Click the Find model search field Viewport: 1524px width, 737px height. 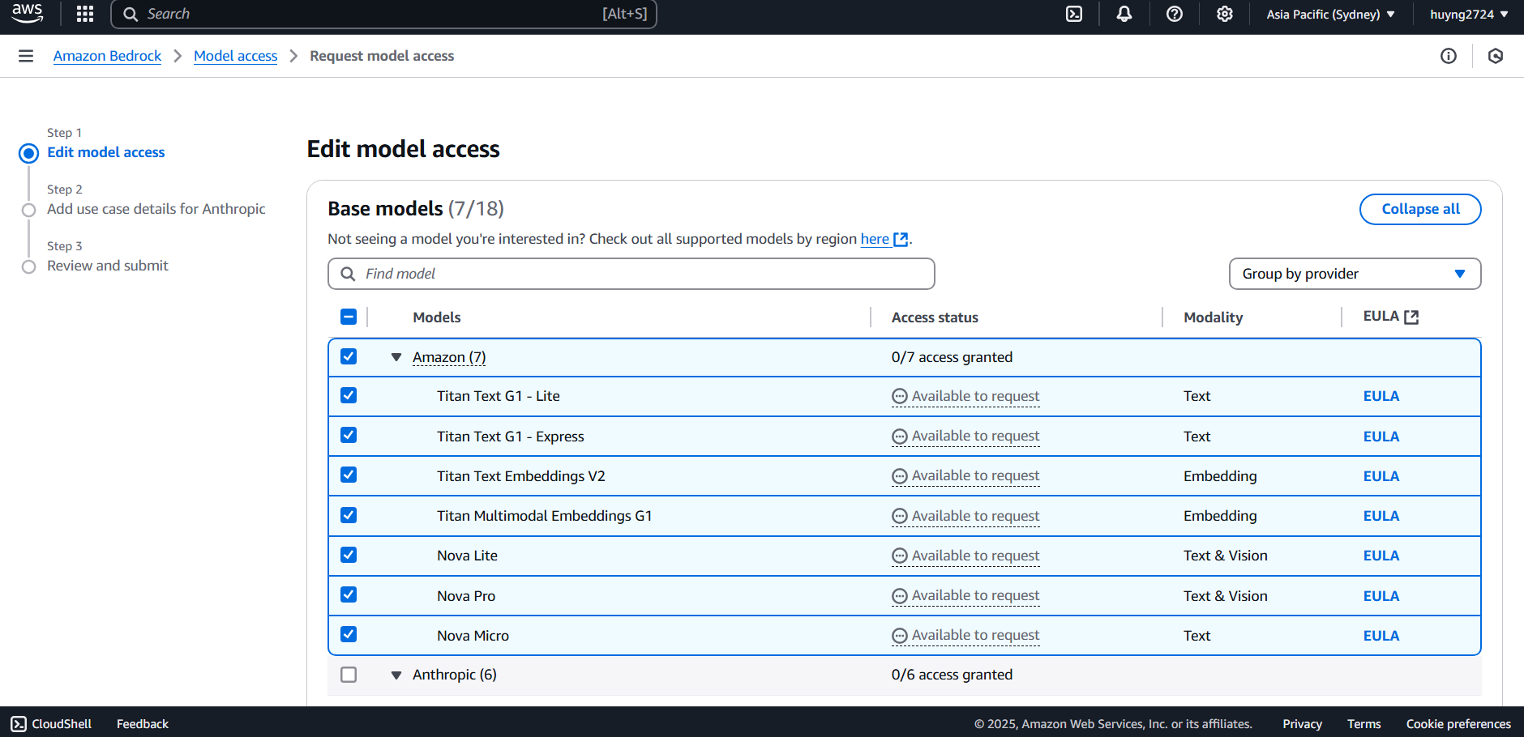click(x=631, y=274)
